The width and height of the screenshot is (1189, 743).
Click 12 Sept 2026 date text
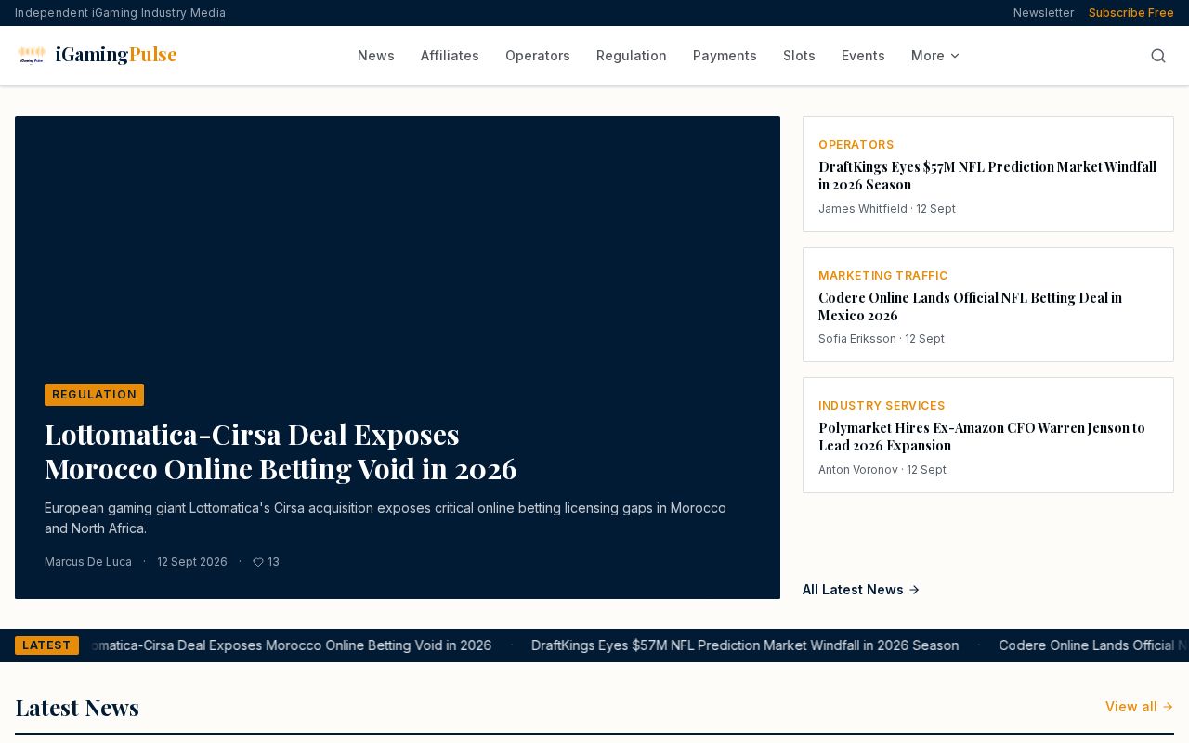pos(192,562)
